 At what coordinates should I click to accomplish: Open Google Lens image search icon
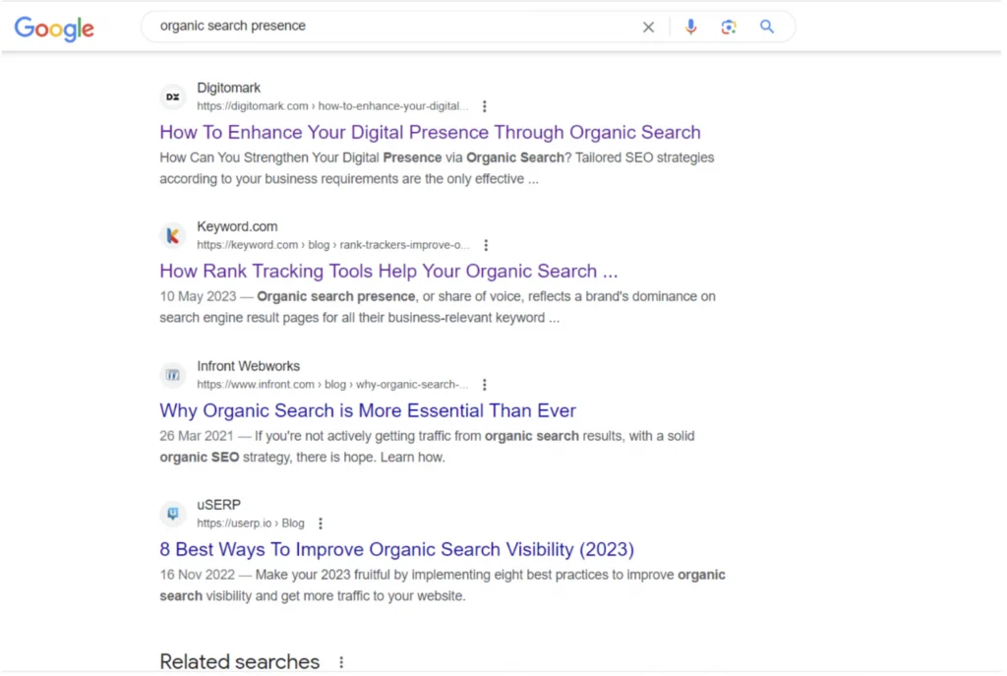click(729, 27)
